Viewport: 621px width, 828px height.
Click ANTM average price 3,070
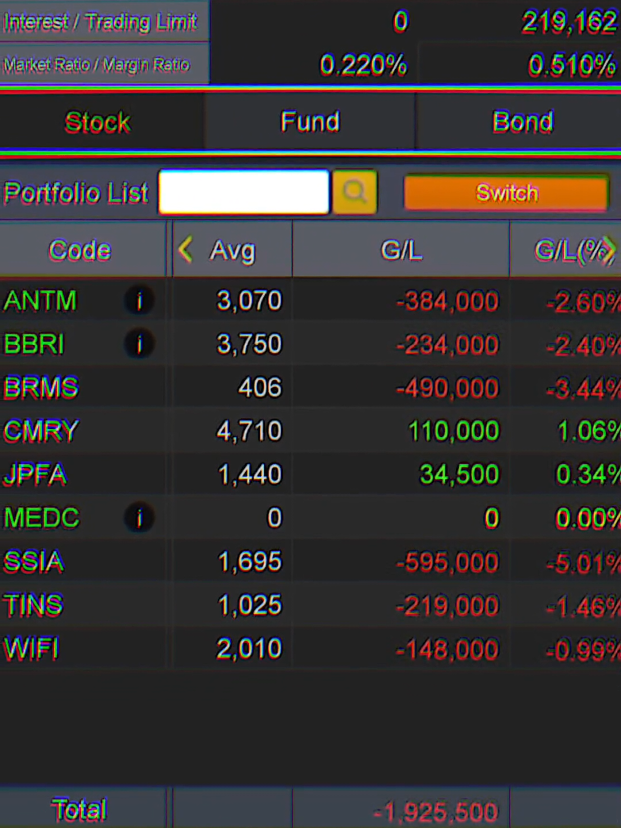pyautogui.click(x=249, y=300)
